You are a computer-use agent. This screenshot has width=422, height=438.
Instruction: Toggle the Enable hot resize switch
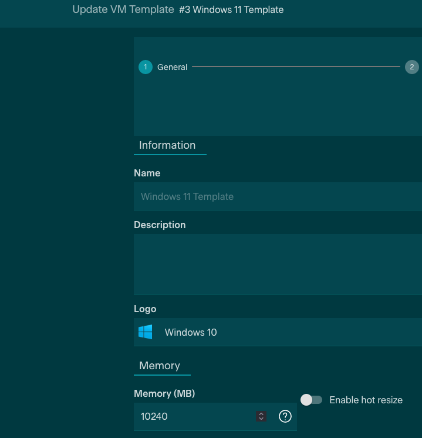click(312, 400)
